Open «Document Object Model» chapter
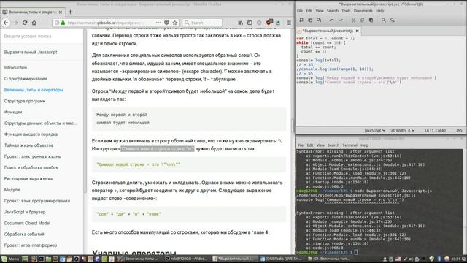The height and width of the screenshot is (263, 467). tap(27, 223)
